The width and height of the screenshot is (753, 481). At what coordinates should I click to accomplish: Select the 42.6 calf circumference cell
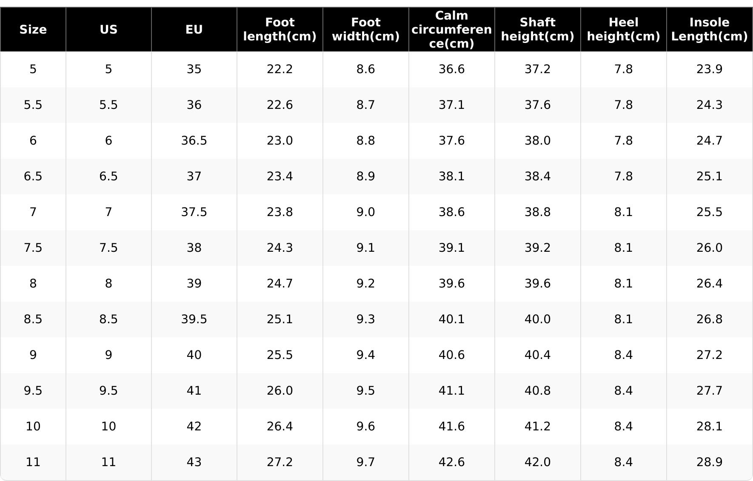(451, 462)
